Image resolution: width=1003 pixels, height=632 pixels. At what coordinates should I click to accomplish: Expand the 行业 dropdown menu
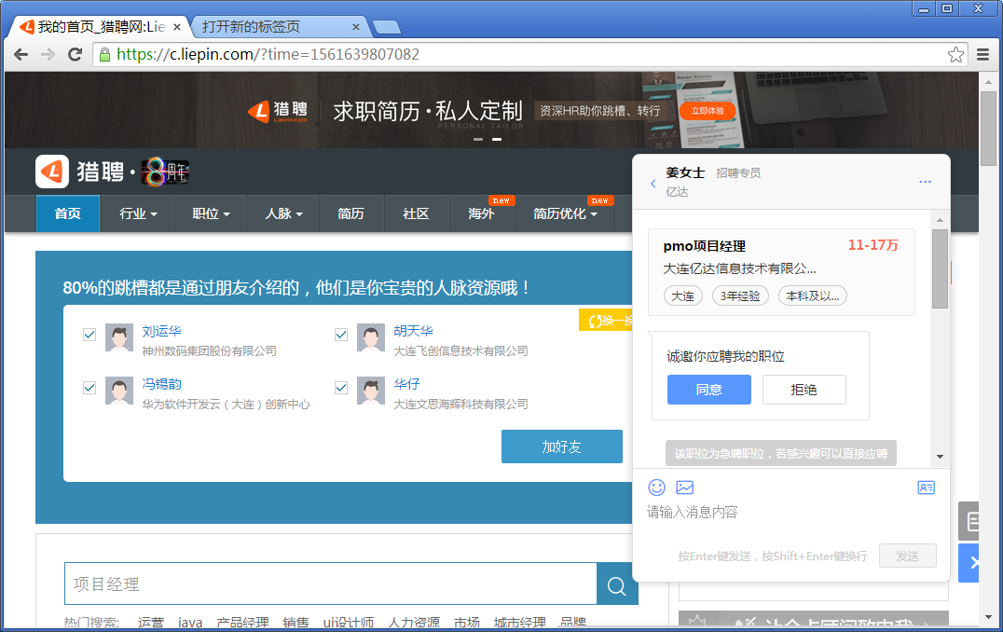(x=138, y=213)
